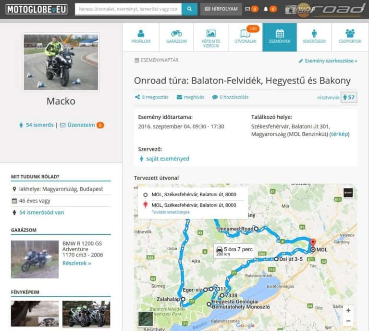Open the Útvonalak tab
Screen dimensions: 369x331
245,37
